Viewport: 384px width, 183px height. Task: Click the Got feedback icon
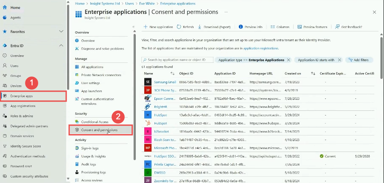pyautogui.click(x=337, y=27)
